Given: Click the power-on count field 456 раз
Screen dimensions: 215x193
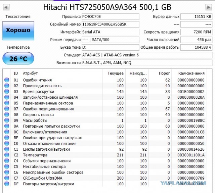Looking at the screenshot, I should tap(196, 40).
